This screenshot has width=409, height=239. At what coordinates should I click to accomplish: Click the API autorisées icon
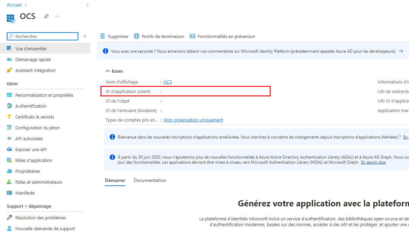pos(9,139)
